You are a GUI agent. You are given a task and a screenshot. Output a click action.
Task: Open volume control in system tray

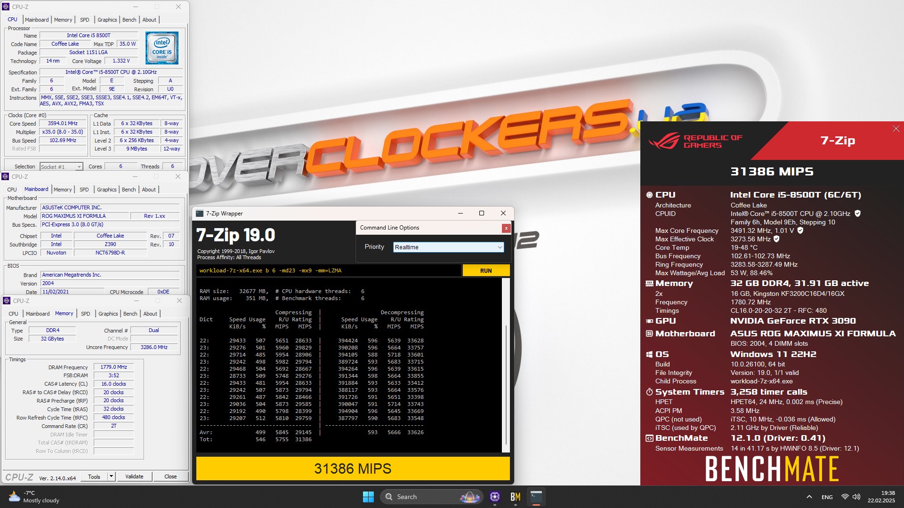click(x=856, y=497)
